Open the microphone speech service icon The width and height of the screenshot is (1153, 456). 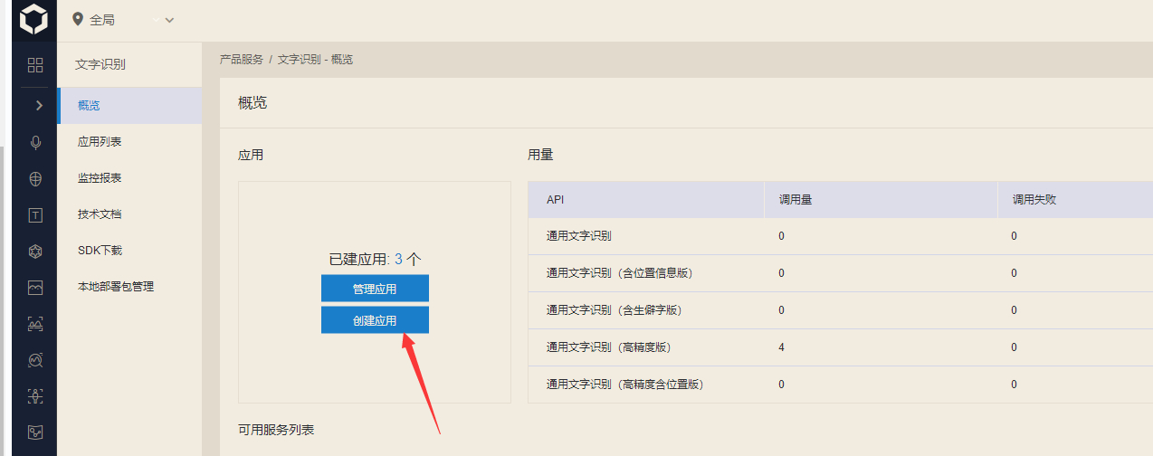pyautogui.click(x=35, y=142)
